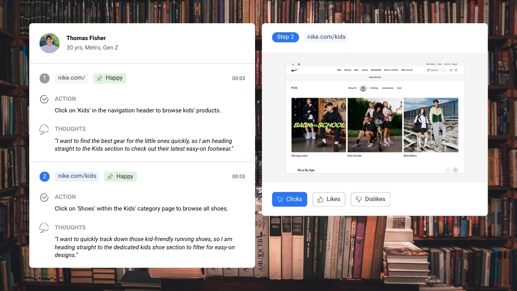Click the search magnifier icon in preview

click(x=428, y=70)
